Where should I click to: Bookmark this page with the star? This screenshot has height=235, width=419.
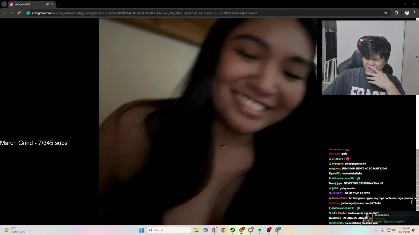coord(386,13)
